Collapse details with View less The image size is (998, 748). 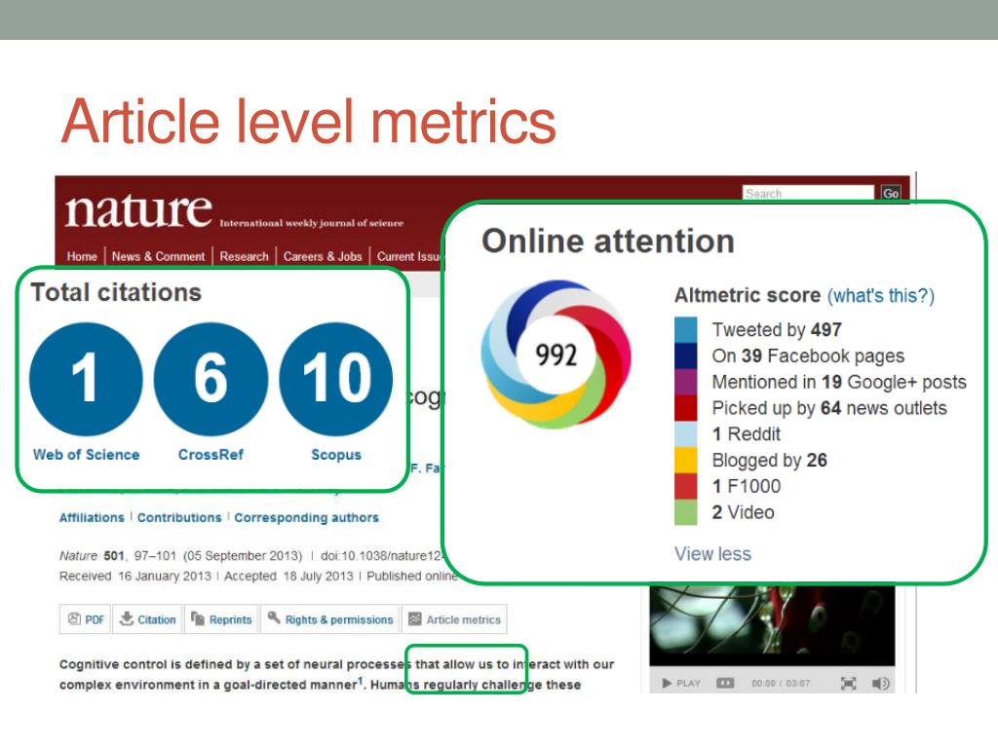point(712,554)
